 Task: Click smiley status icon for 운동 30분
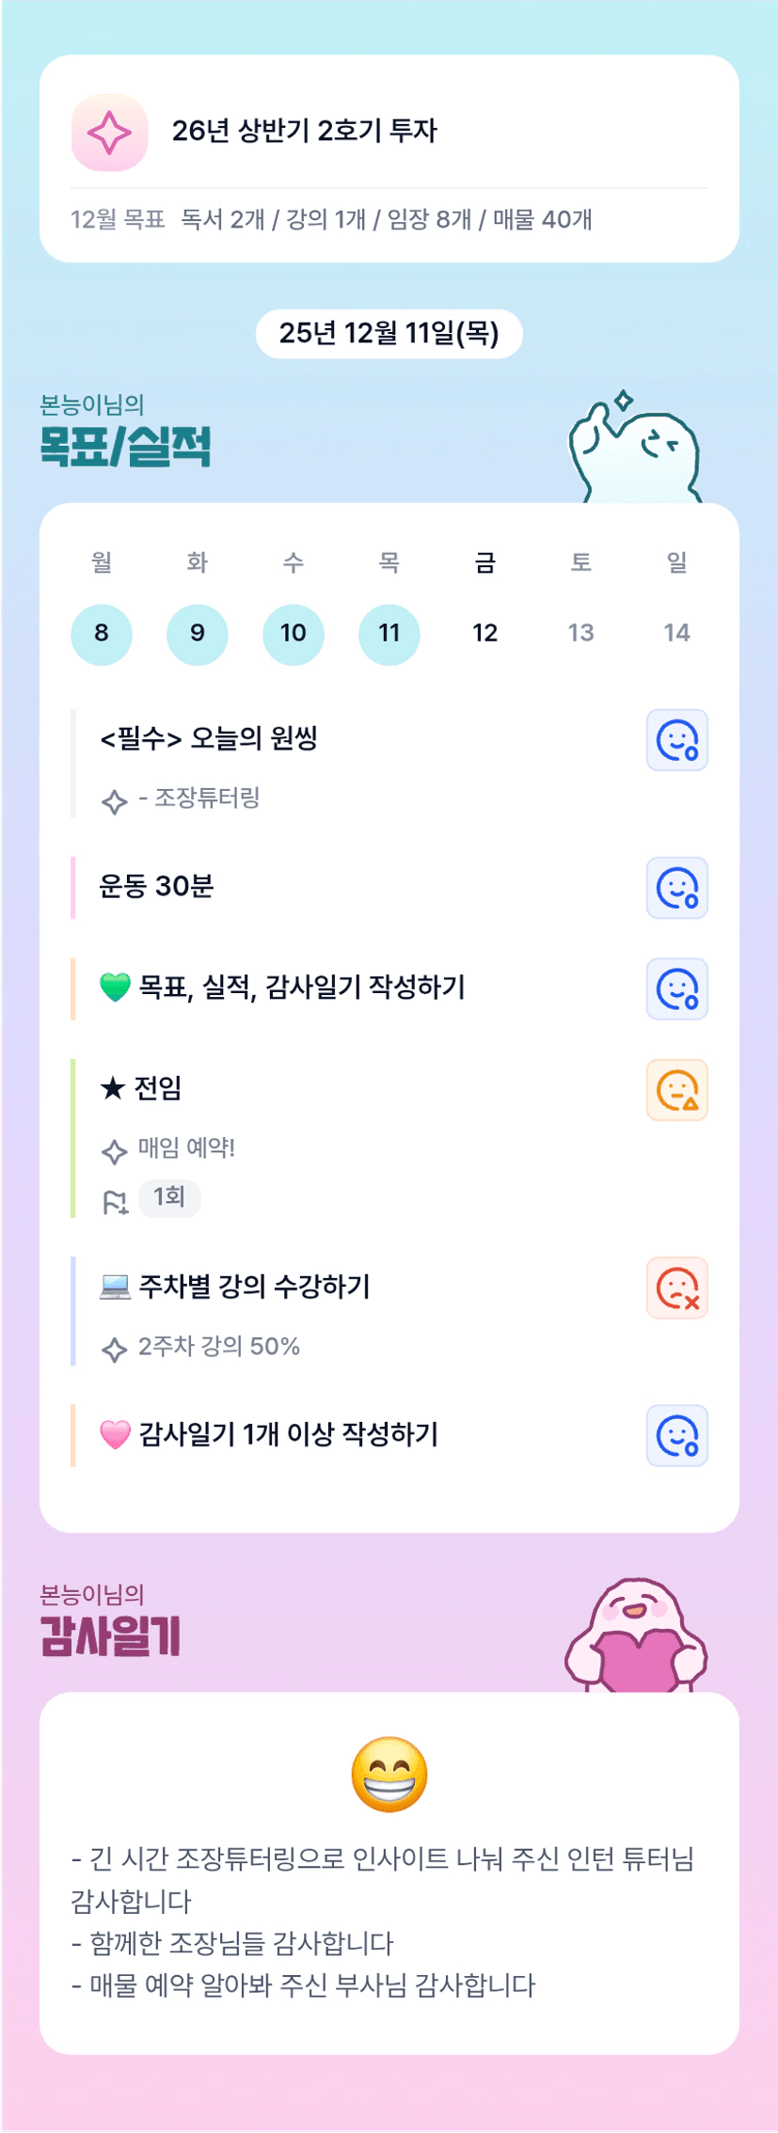pyautogui.click(x=676, y=888)
